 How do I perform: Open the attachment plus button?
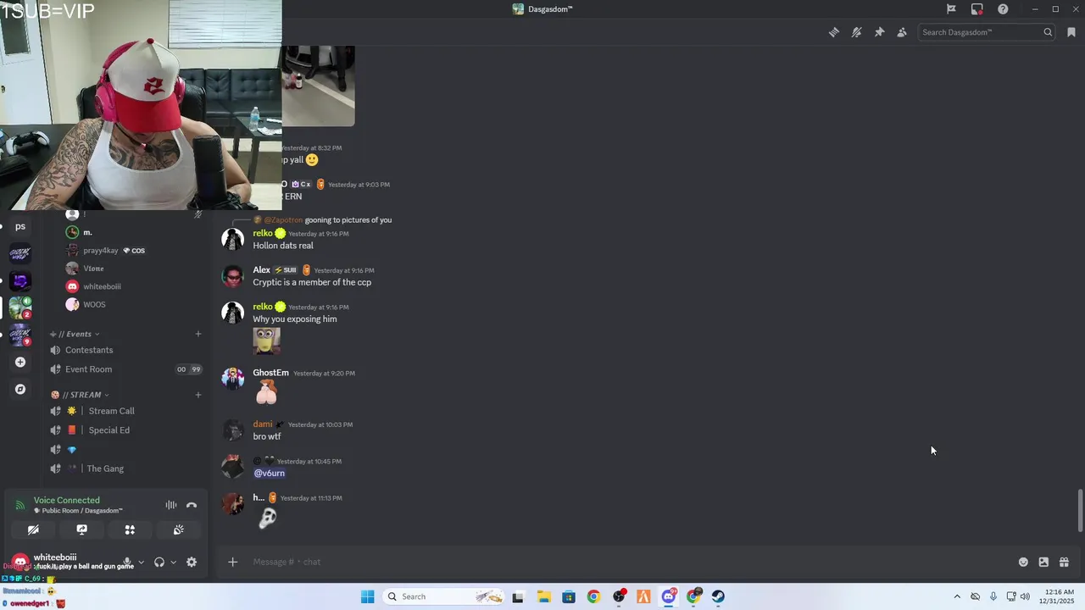[232, 562]
